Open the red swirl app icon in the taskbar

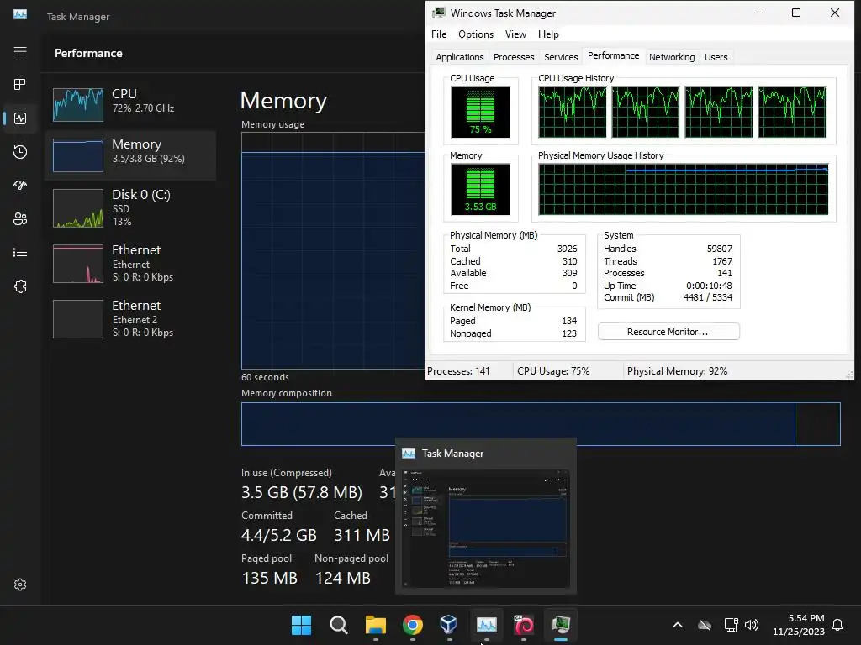pyautogui.click(x=523, y=625)
